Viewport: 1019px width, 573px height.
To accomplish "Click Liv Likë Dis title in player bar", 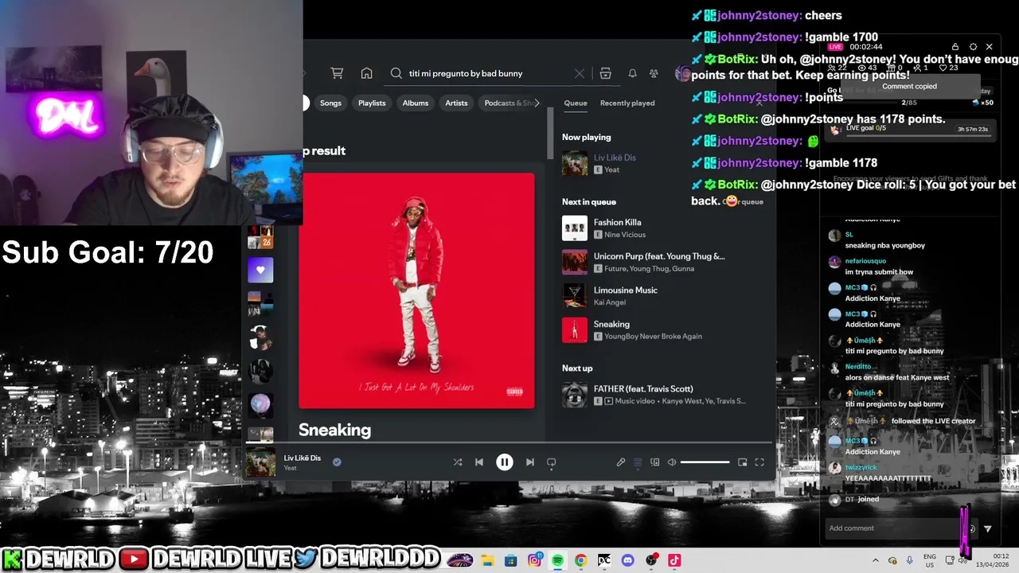I will click(x=303, y=458).
